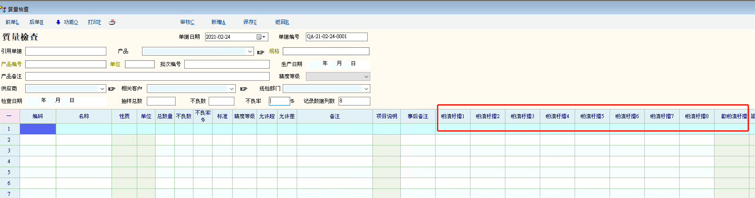
Task: Click the pointing hand icon beside 相关客户
Action: pyautogui.click(x=244, y=89)
